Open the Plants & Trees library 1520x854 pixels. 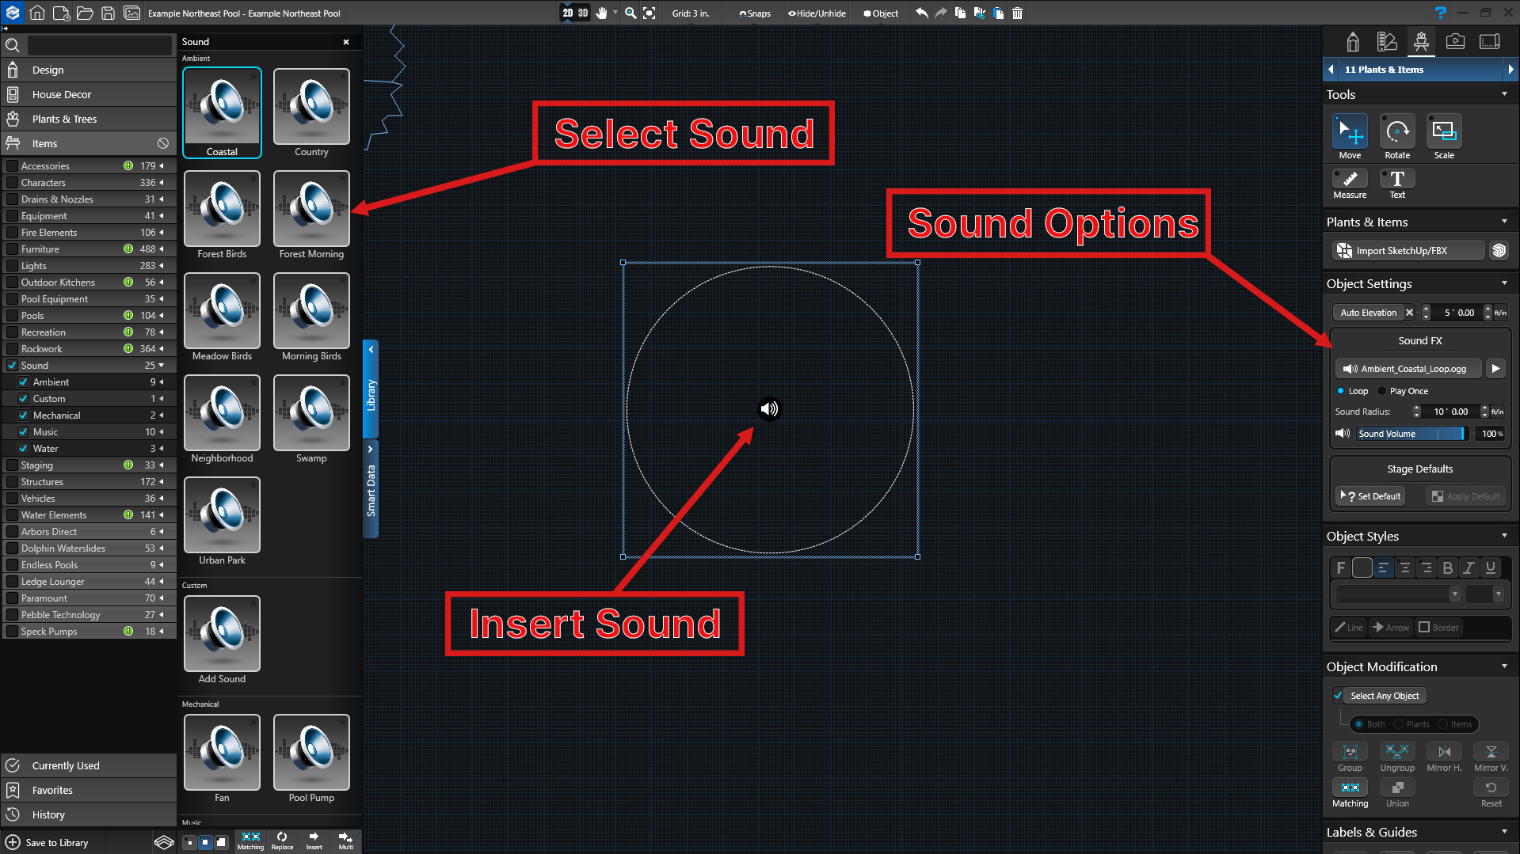pyautogui.click(x=89, y=119)
